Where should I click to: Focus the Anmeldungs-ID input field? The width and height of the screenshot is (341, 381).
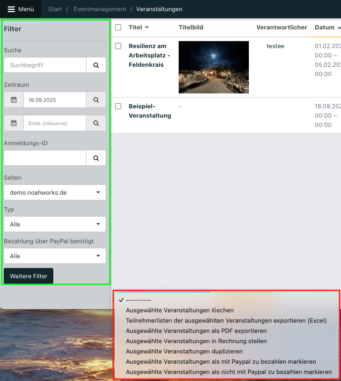click(x=45, y=158)
